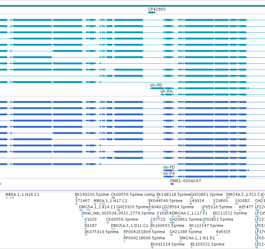Click the LP03833.5prime label
Screen dimensions: 265x249
coord(218,219)
